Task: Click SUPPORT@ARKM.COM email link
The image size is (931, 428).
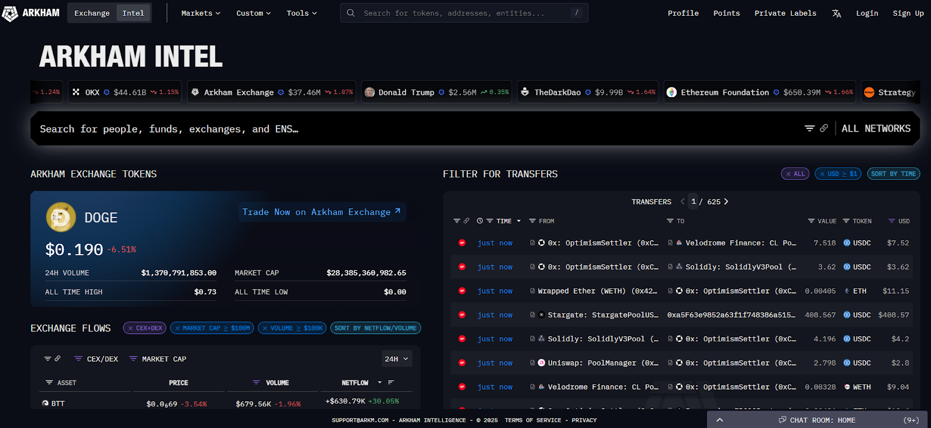Action: click(360, 420)
